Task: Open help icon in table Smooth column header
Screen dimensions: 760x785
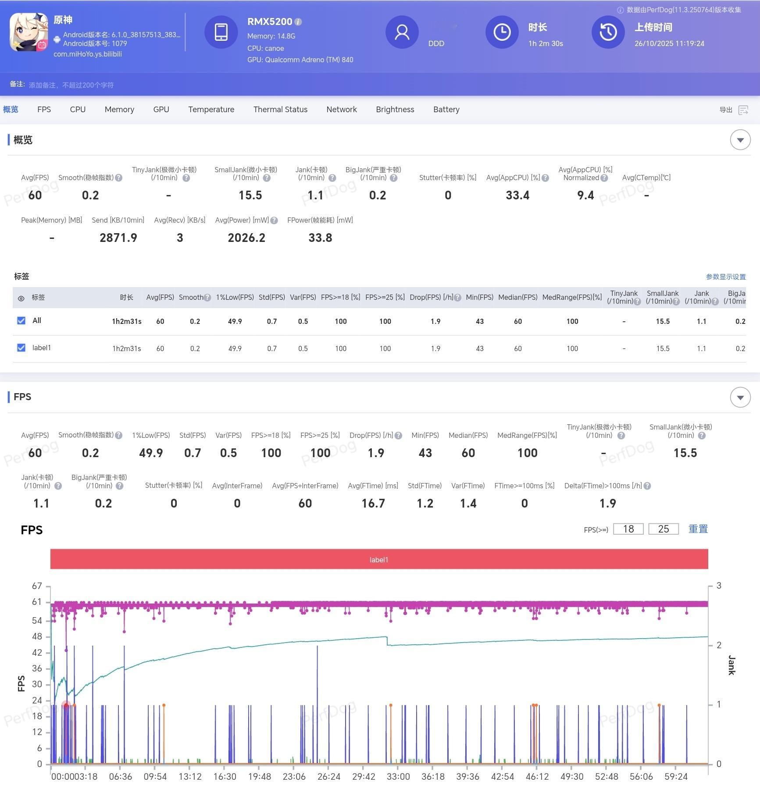Action: [207, 298]
